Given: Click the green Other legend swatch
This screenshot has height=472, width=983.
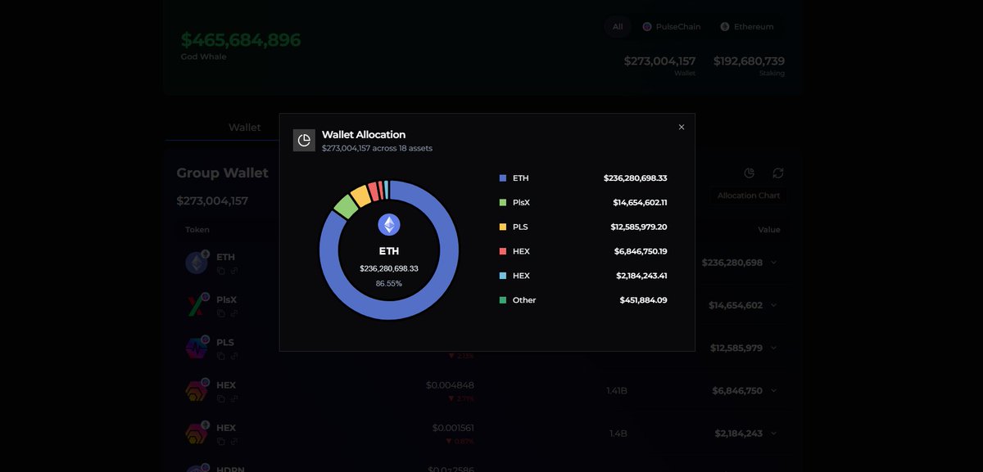Looking at the screenshot, I should tap(503, 300).
